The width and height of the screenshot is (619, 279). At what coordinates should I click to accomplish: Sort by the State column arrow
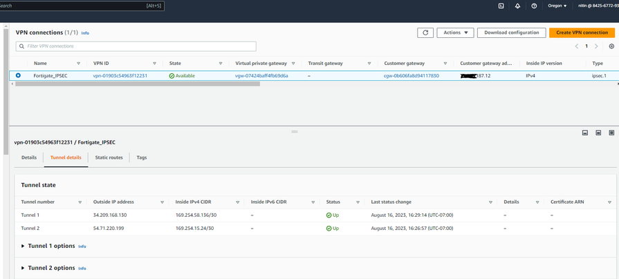pyautogui.click(x=221, y=64)
